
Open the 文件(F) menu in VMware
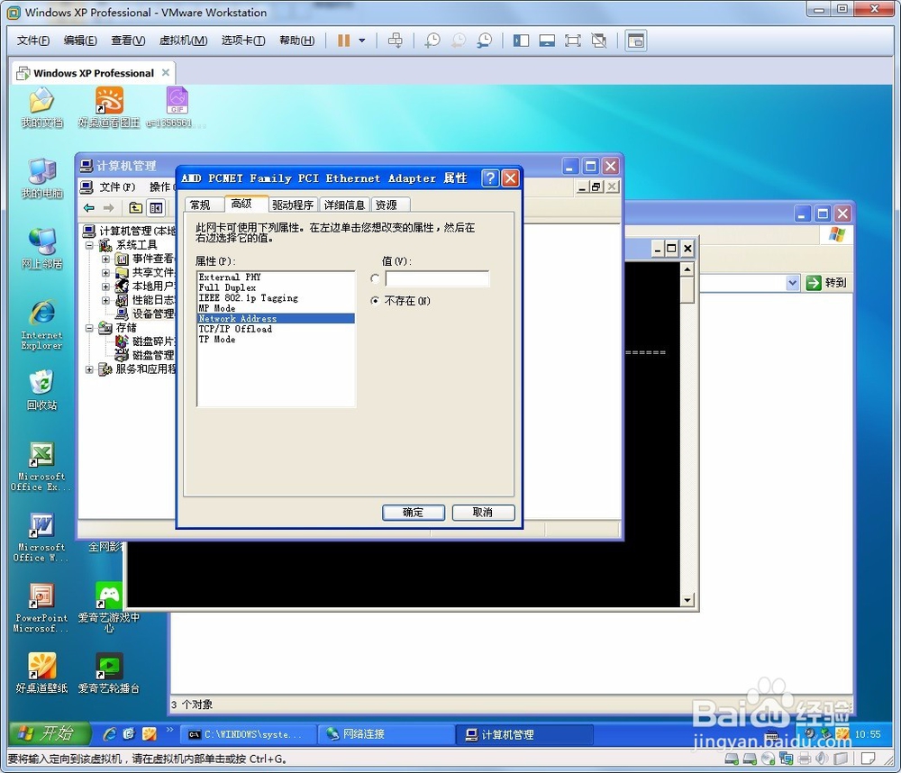click(x=33, y=41)
